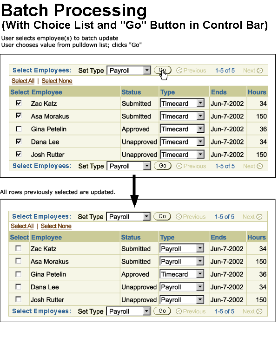The height and width of the screenshot is (356, 278).
Task: Click Previous arrow icon at bottom of second table
Action: coord(179,311)
